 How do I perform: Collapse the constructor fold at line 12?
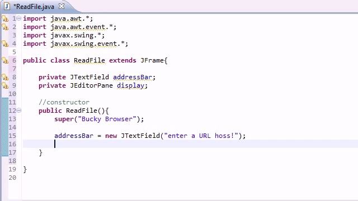[x=19, y=111]
